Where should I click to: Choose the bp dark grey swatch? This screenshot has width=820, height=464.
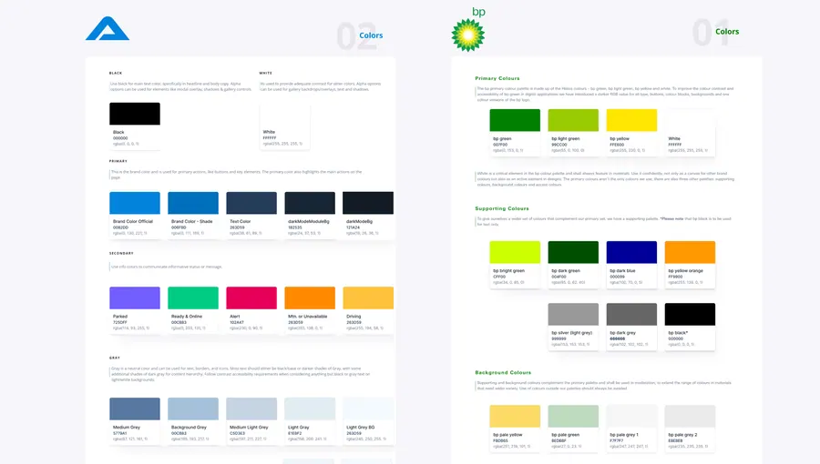coord(631,314)
